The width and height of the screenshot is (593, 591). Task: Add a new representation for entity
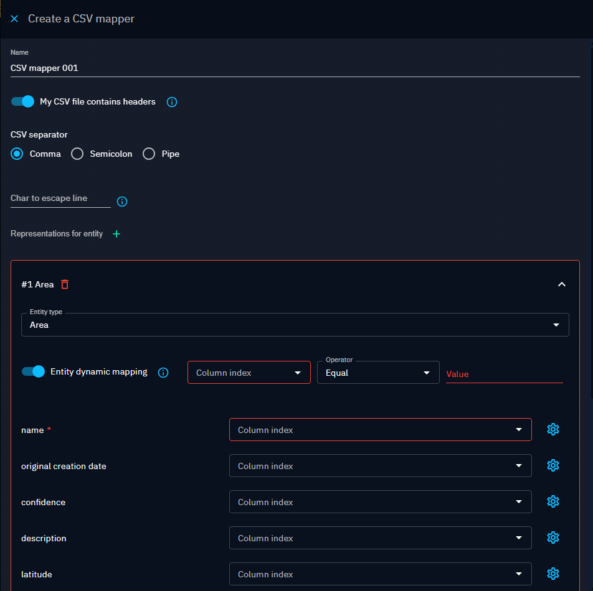coord(116,234)
